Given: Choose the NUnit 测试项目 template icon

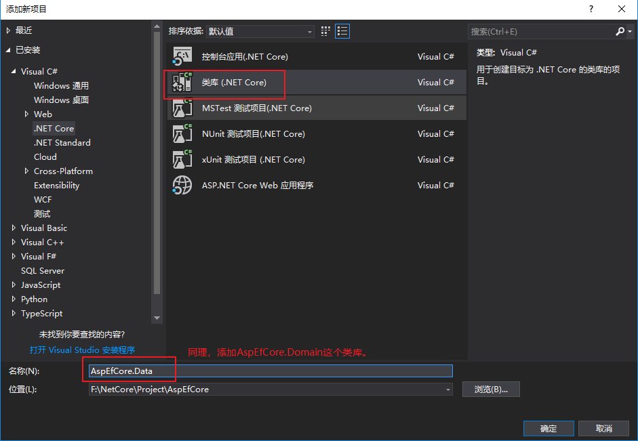Looking at the screenshot, I should tap(182, 133).
